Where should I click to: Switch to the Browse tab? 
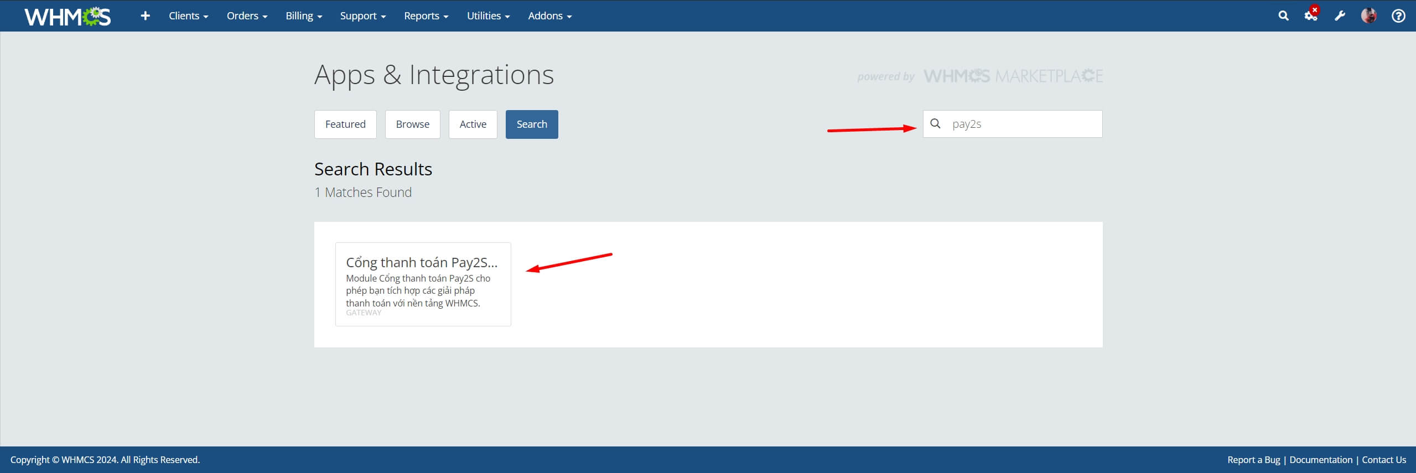pyautogui.click(x=413, y=124)
